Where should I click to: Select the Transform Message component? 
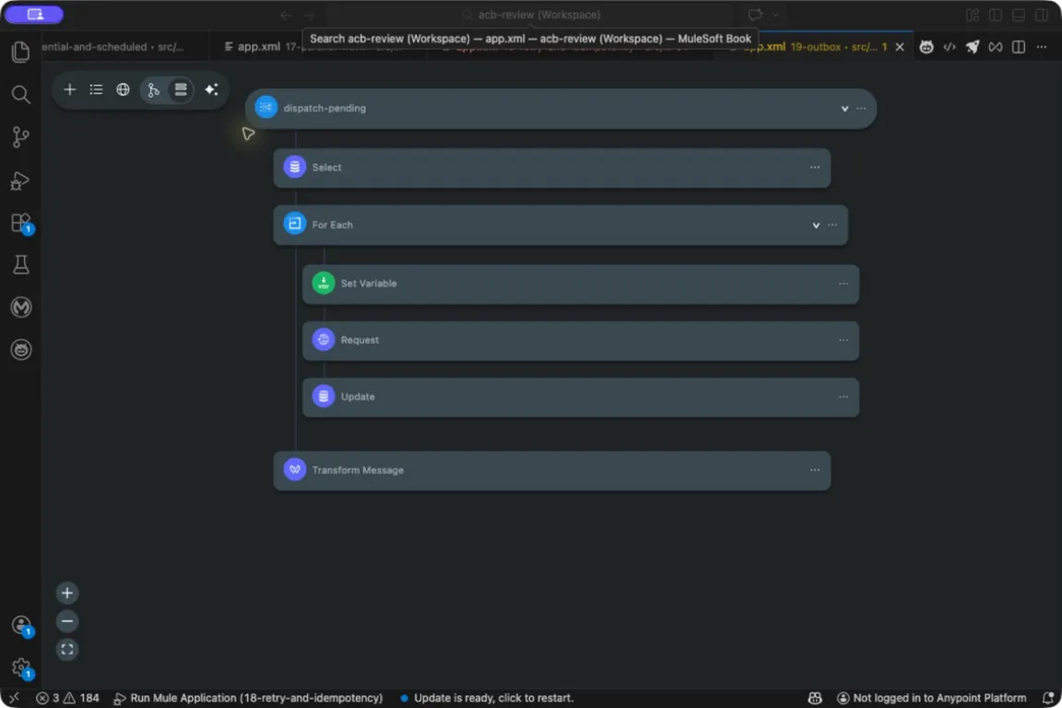tap(552, 470)
